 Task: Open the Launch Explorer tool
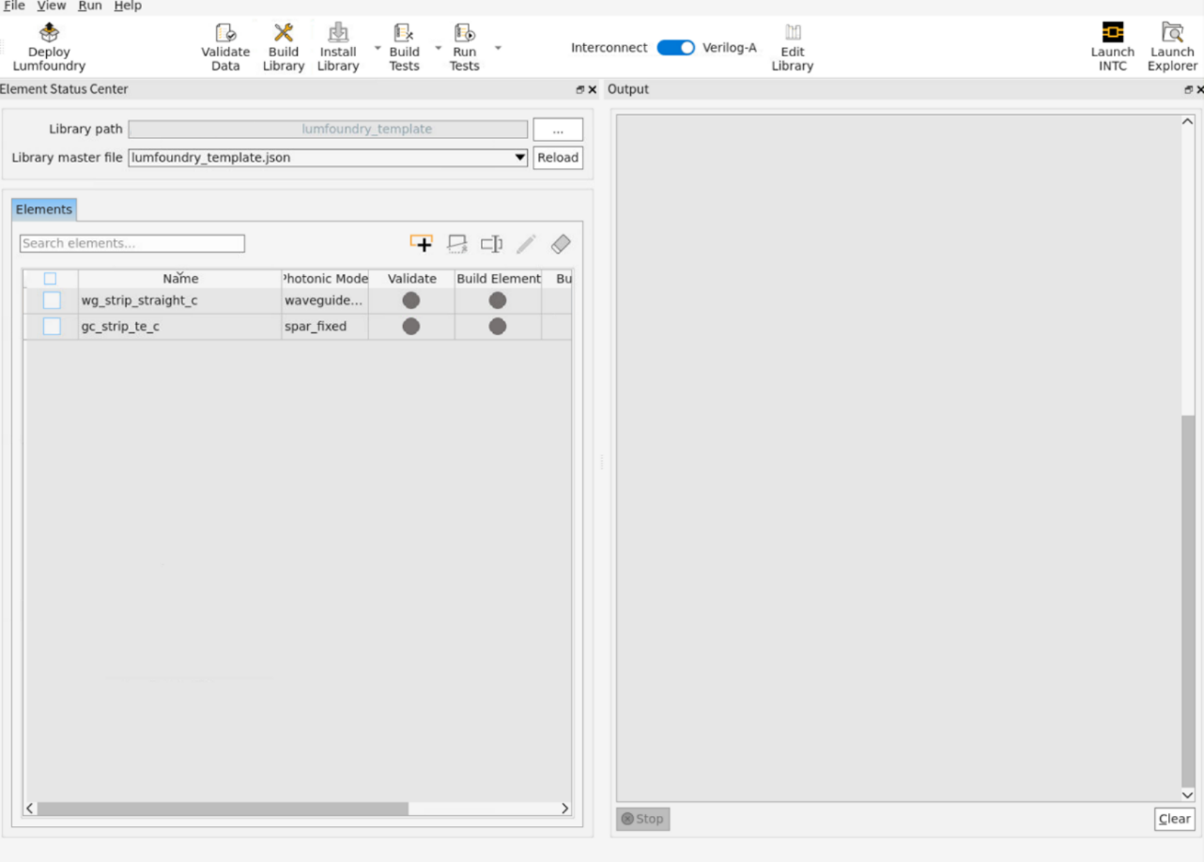tap(1172, 47)
